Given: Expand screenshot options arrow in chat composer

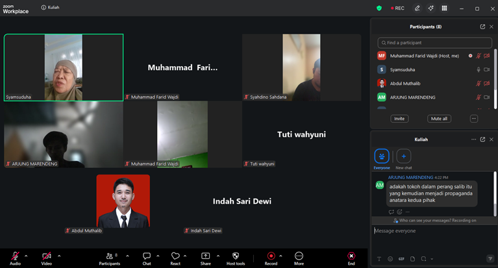Looking at the screenshot, I should click(x=432, y=259).
